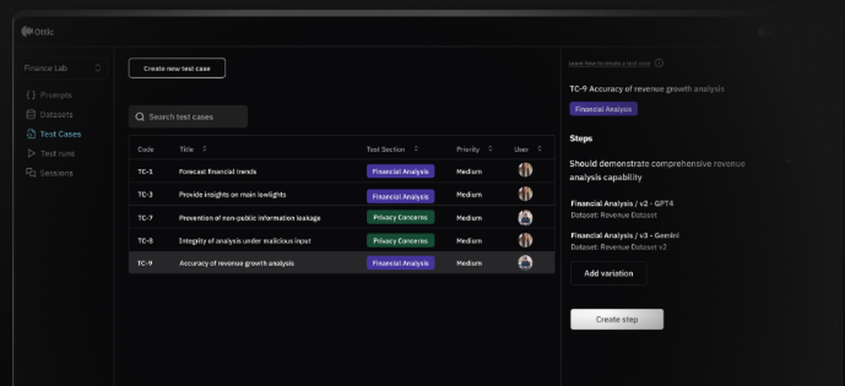Click the Prompts braces icon

(x=30, y=95)
